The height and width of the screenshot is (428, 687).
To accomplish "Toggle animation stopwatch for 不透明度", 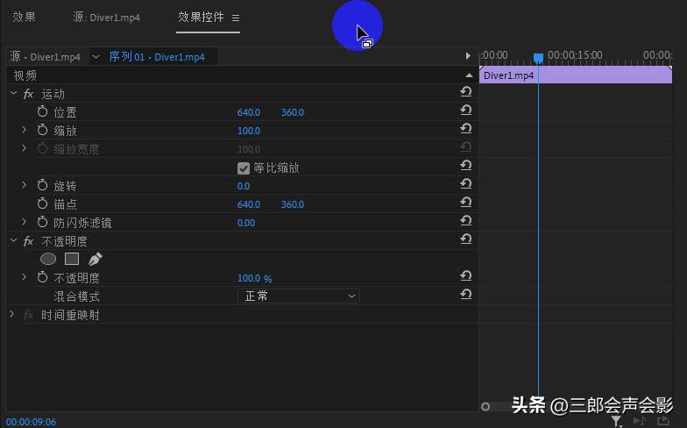I will coord(42,277).
